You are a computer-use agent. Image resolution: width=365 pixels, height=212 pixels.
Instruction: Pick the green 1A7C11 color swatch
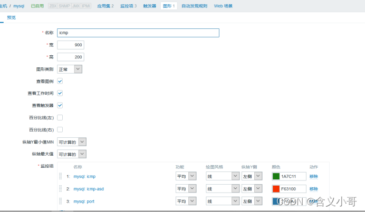[276, 176]
